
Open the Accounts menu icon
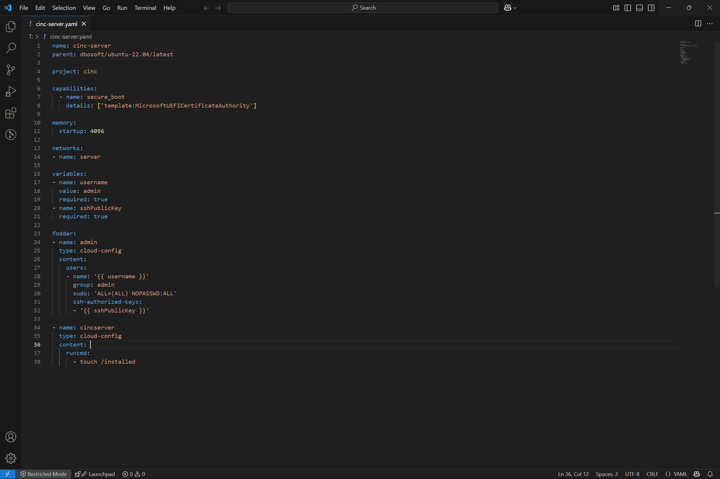click(11, 437)
